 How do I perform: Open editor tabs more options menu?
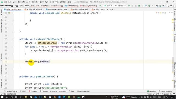pyautogui.click(x=172, y=9)
